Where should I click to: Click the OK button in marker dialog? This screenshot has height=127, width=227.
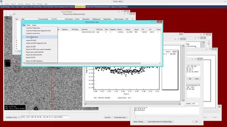196,122
